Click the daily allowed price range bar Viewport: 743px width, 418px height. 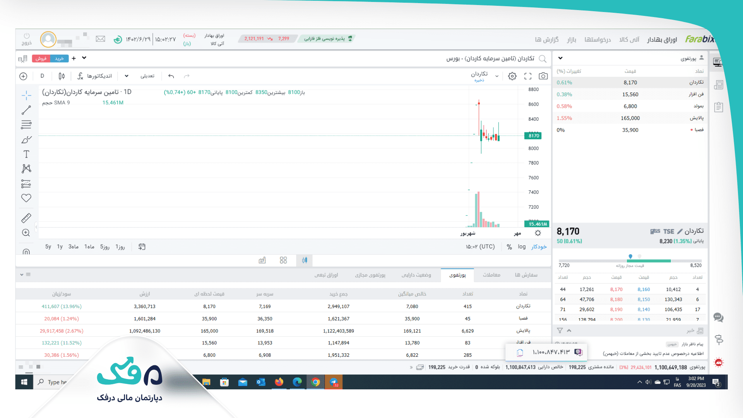click(630, 261)
